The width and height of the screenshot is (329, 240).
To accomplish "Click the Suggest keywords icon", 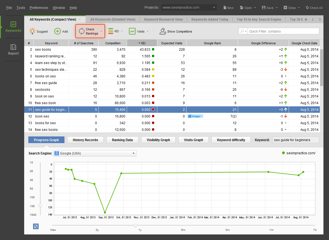I will 32,31.
